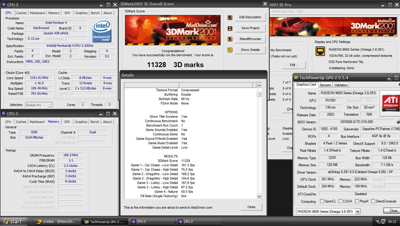Click the Edit Description icon
This screenshot has height=226, width=400.
(230, 18)
